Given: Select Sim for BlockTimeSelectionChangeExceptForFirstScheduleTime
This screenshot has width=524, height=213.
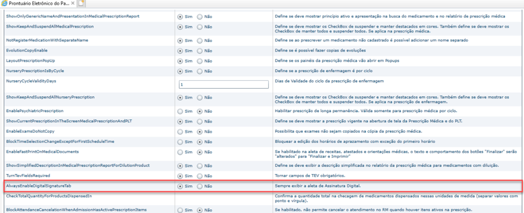Looking at the screenshot, I should coord(180,143).
